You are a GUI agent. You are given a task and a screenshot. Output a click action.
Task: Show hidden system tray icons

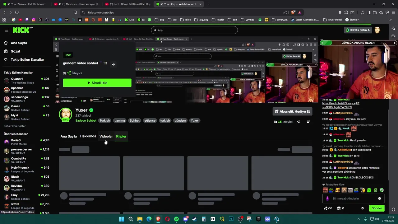point(359,219)
